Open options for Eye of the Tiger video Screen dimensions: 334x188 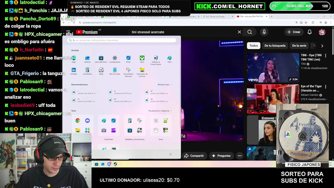tap(325, 87)
